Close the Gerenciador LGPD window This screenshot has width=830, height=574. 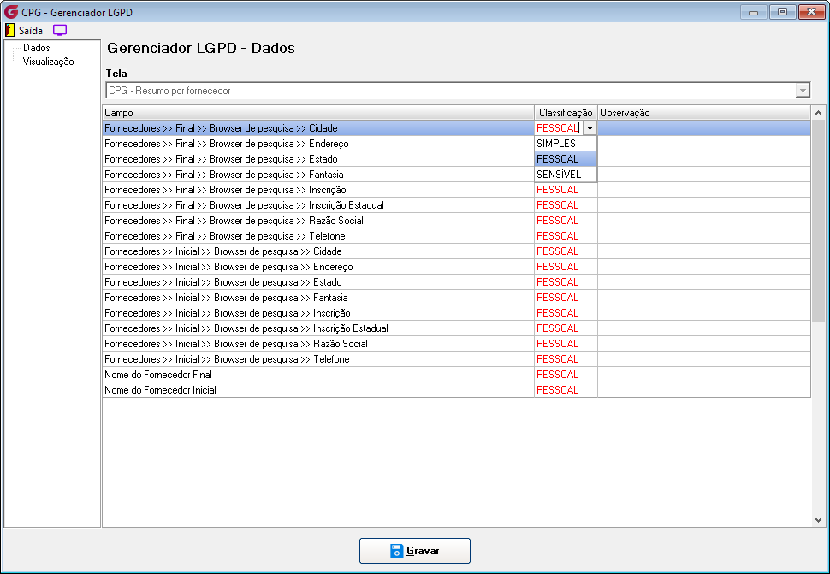click(811, 12)
